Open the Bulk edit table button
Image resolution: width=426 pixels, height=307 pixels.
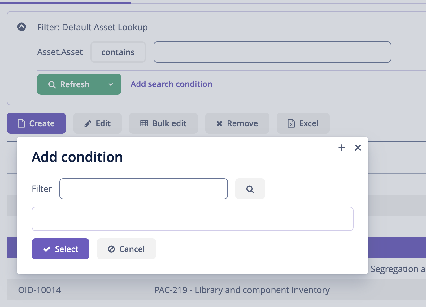pos(163,123)
